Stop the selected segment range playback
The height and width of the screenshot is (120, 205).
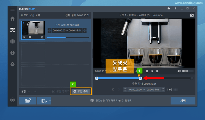[176, 89]
